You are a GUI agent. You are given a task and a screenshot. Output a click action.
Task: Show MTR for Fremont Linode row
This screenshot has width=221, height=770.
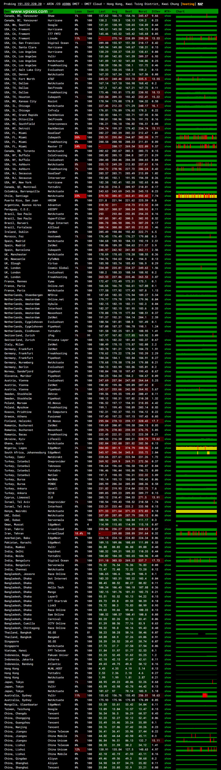coord(168,38)
